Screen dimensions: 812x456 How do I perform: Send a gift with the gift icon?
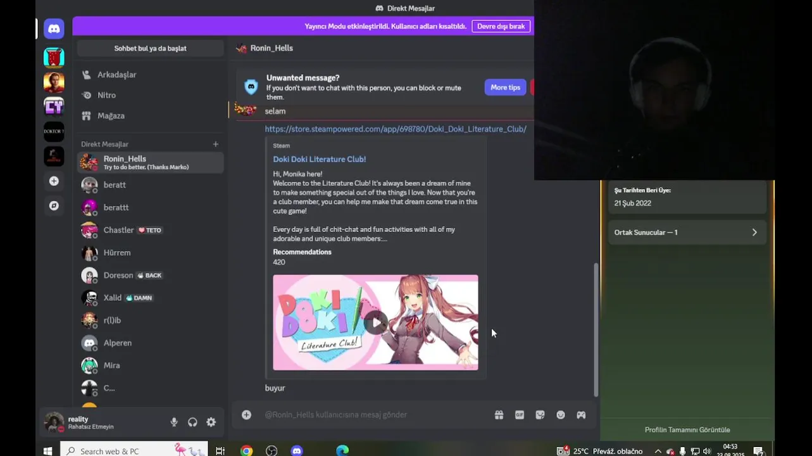[499, 415]
